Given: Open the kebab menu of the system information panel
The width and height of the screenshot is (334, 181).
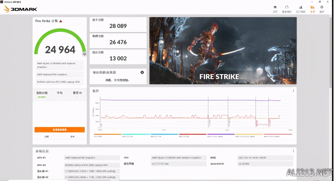Looking at the screenshot, I should coord(293,151).
